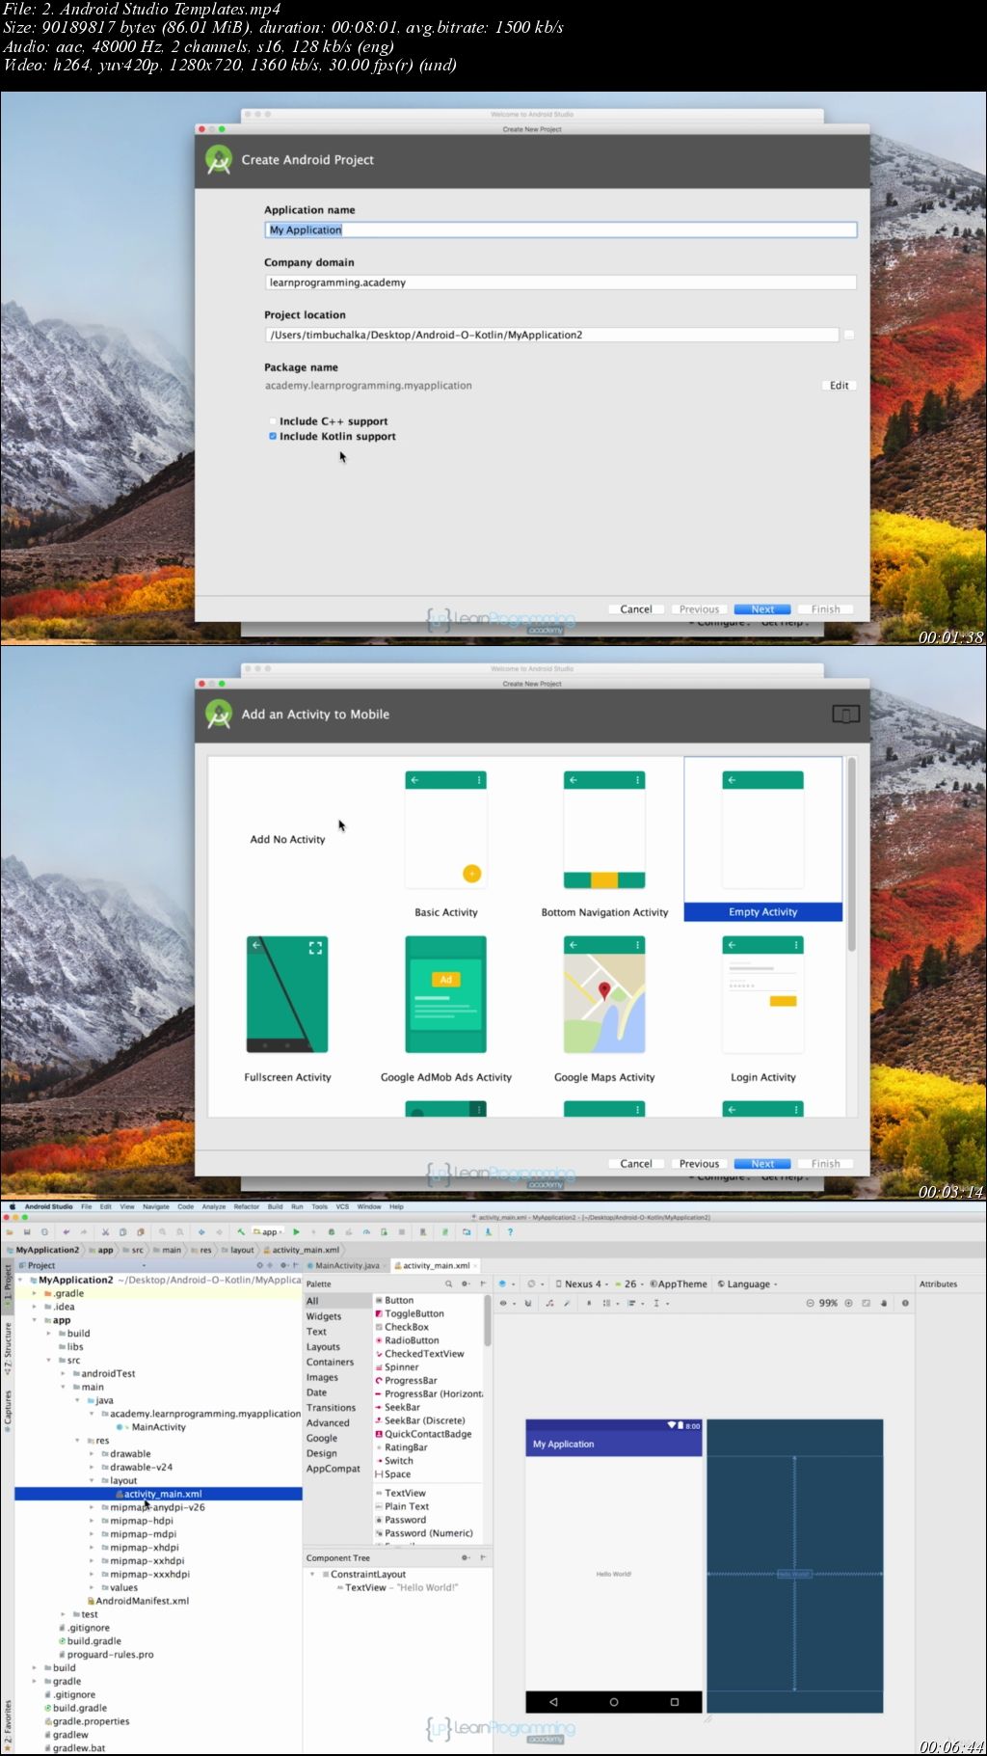
Task: Expand the build folder under app
Action: [49, 1334]
